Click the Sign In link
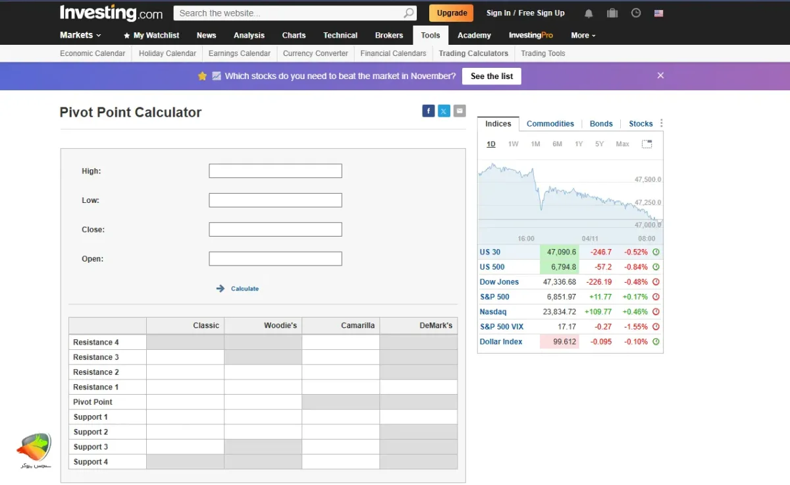The image size is (790, 485). (498, 13)
